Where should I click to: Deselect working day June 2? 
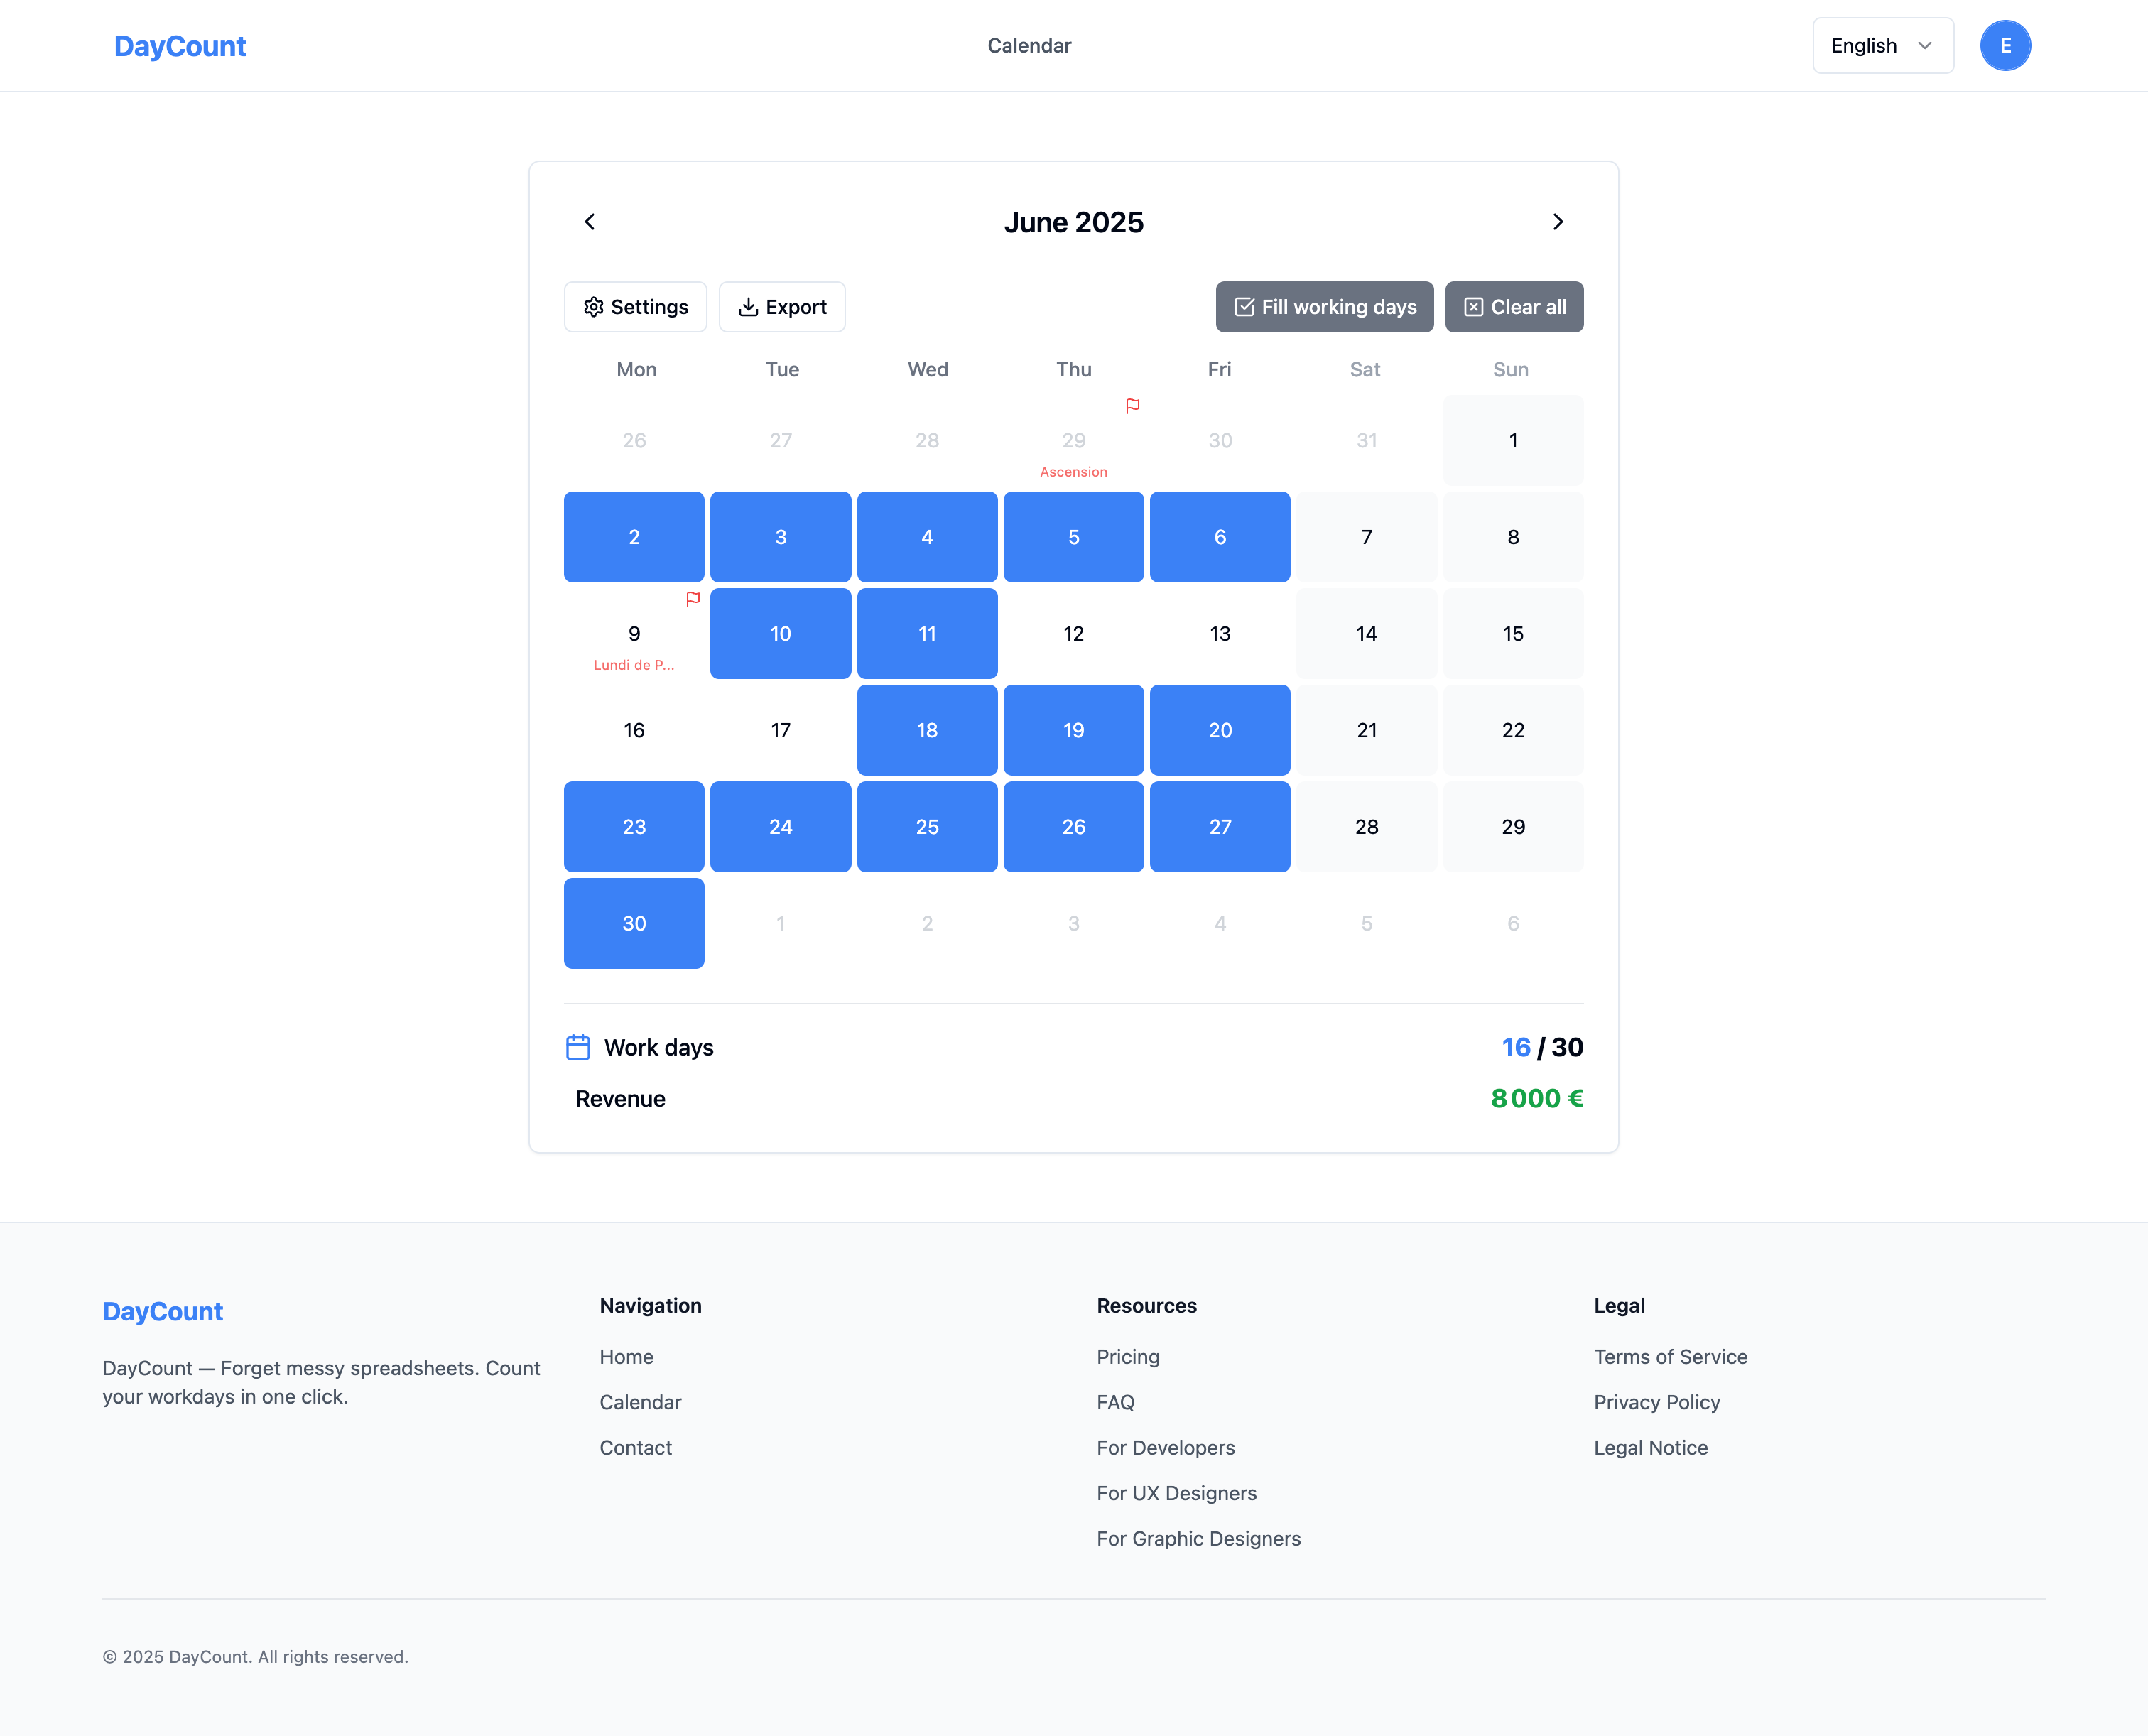coord(634,537)
